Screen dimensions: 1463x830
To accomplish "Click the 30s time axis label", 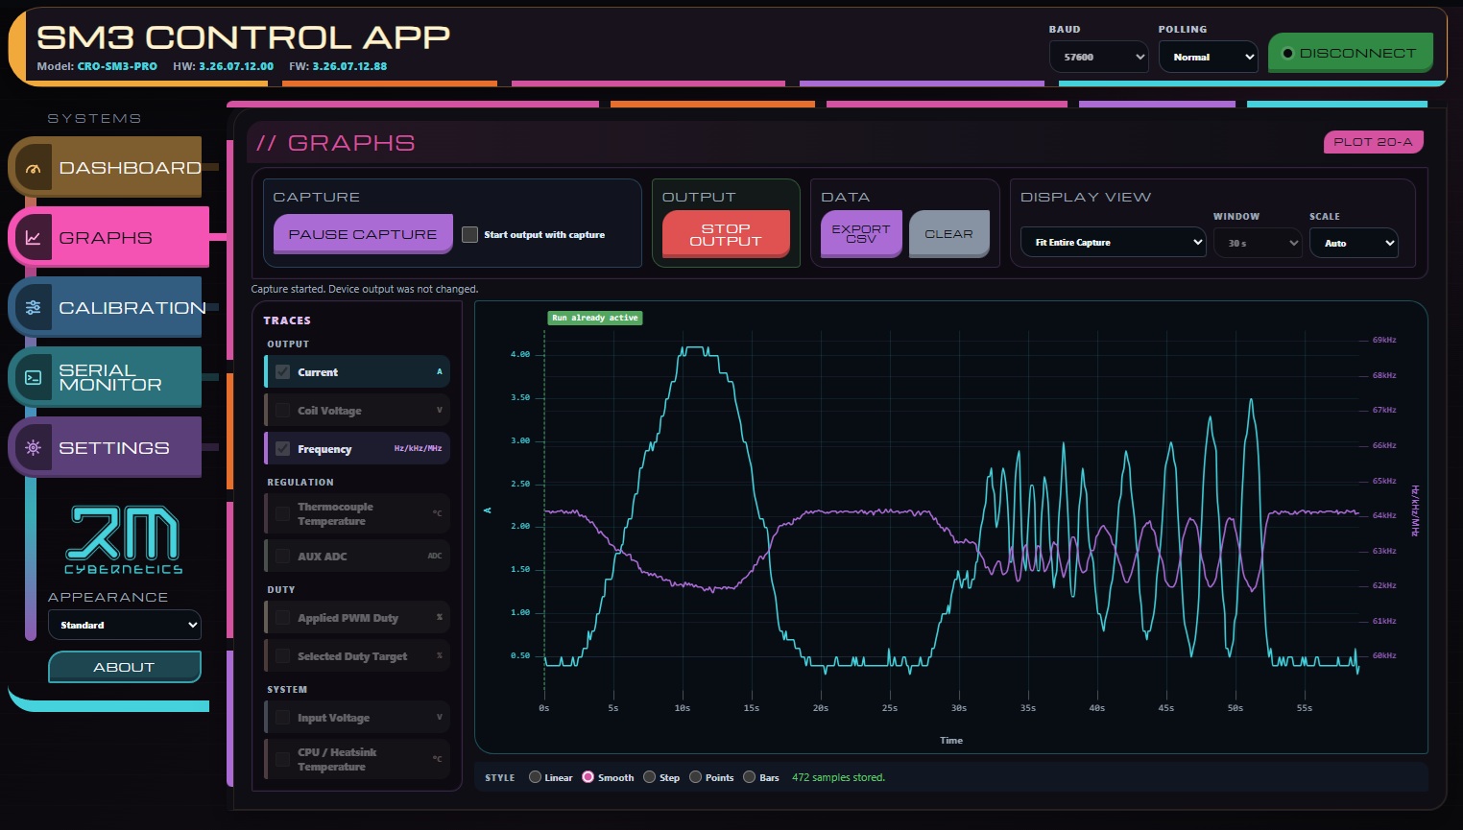I will (959, 708).
